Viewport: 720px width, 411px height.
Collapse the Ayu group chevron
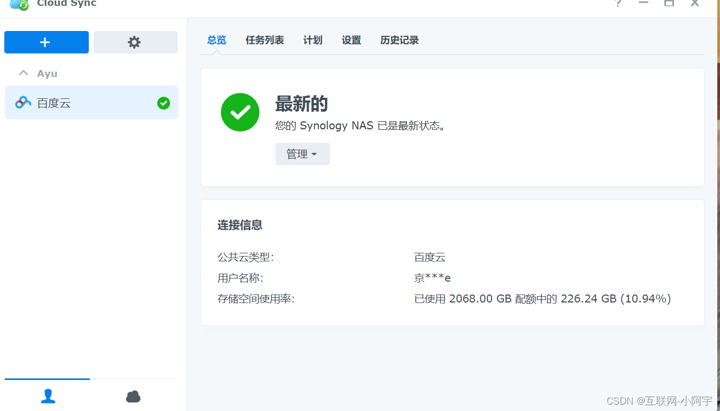coord(23,73)
